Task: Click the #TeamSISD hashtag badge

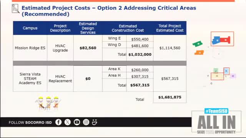Action: point(216,111)
